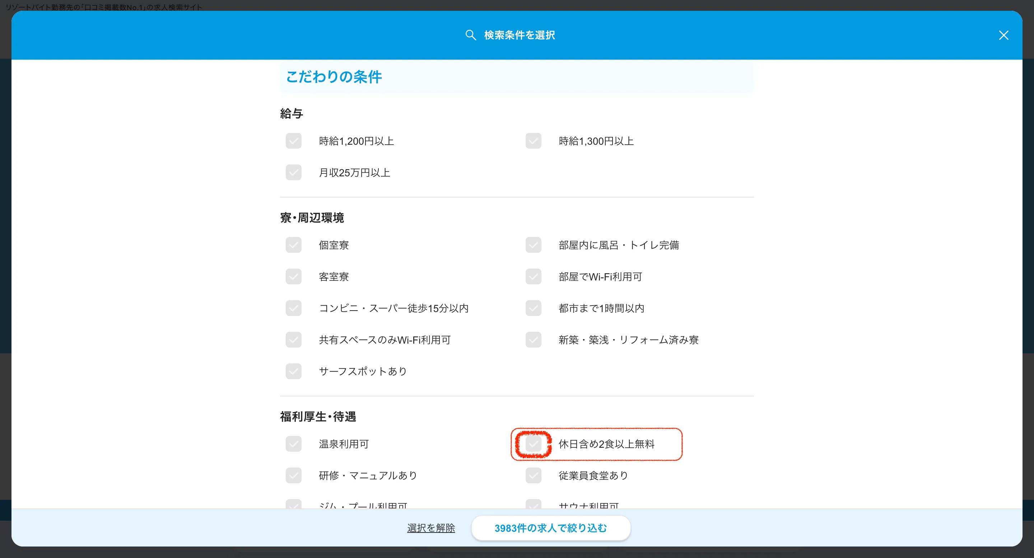Select 温泉利用可 under 福利厚生・待遇
This screenshot has height=558, width=1034.
coord(293,444)
